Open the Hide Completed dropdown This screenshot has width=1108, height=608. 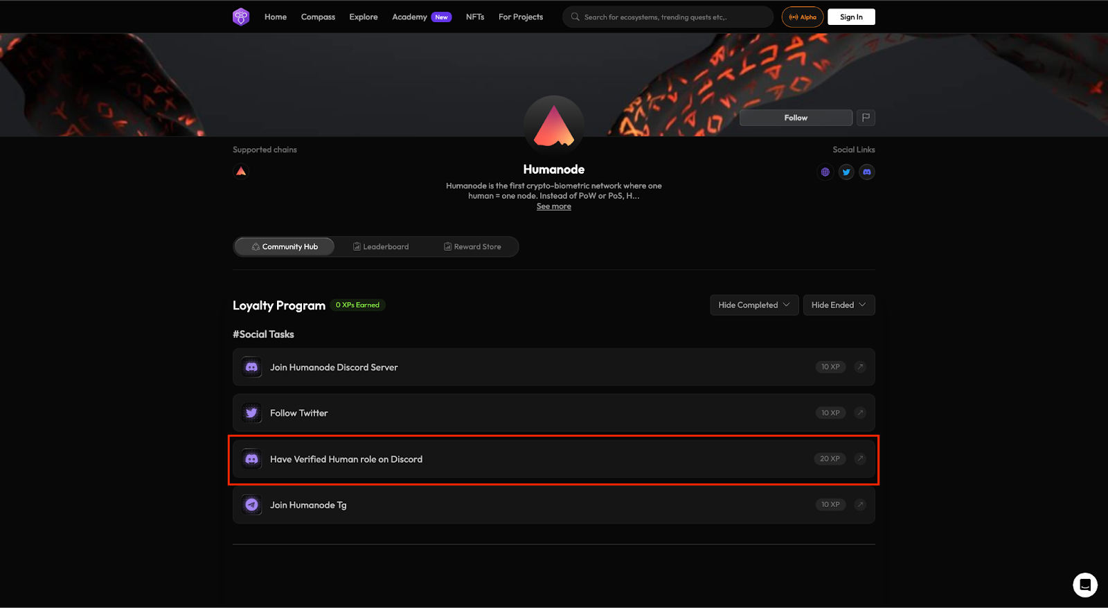[754, 305]
